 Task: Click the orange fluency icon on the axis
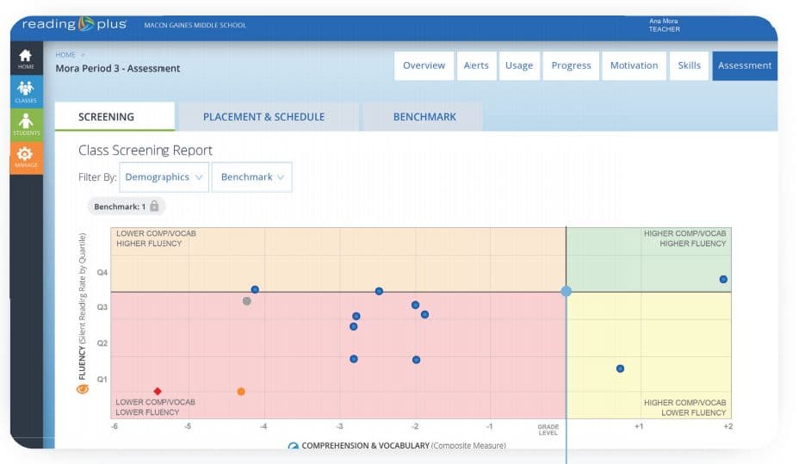[x=82, y=389]
